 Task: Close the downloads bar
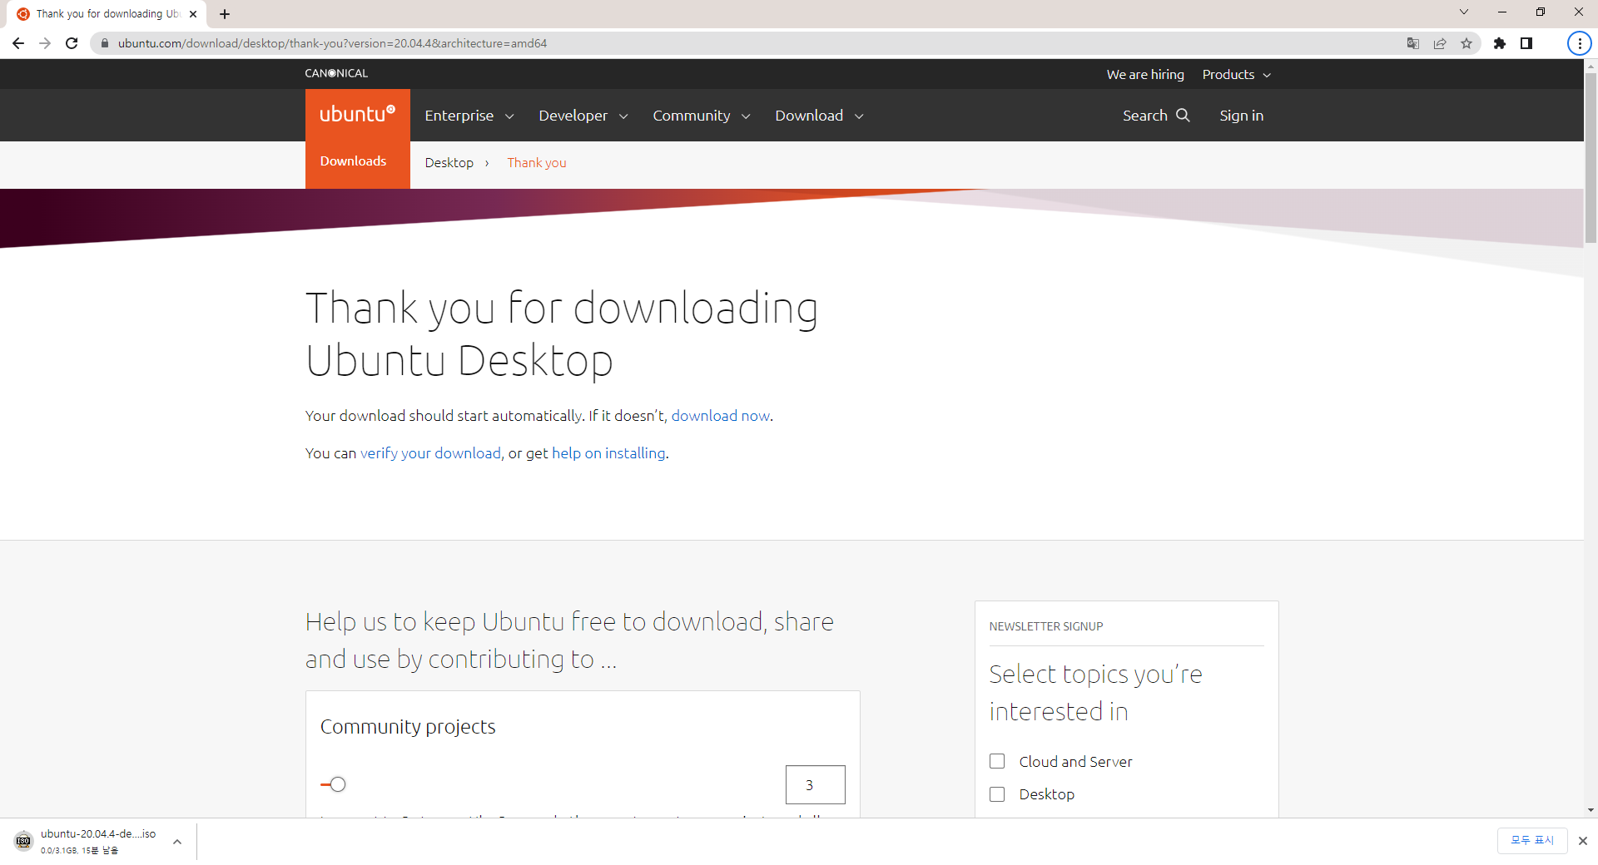point(1583,841)
